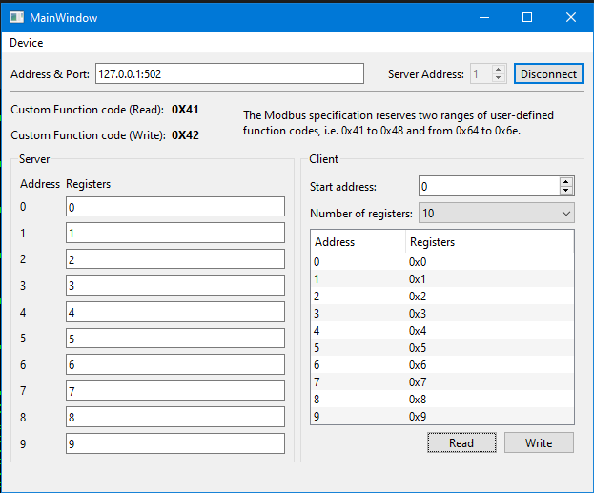Select client table row with value 0x6
594x493 pixels.
[442, 365]
